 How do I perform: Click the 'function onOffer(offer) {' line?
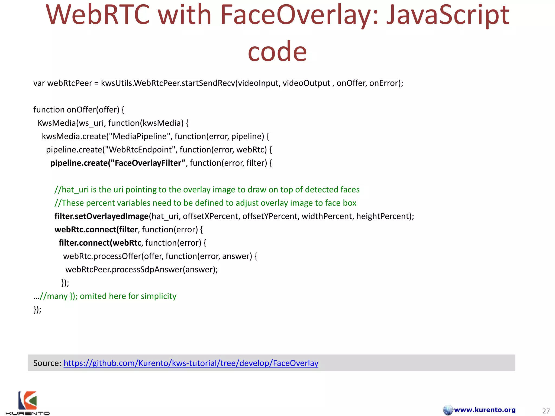pos(79,109)
